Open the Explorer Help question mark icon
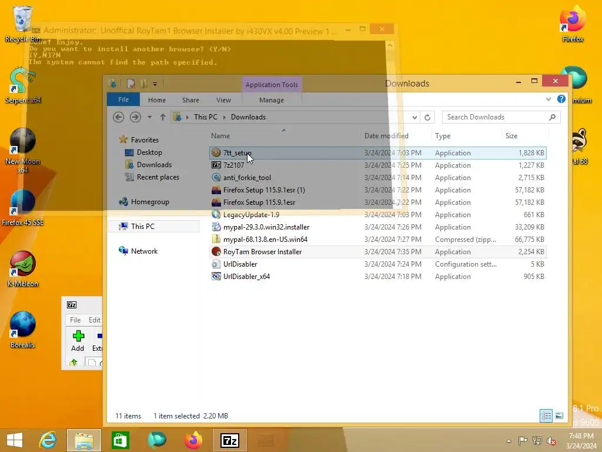Screen dimensions: 602x452 tap(561, 99)
